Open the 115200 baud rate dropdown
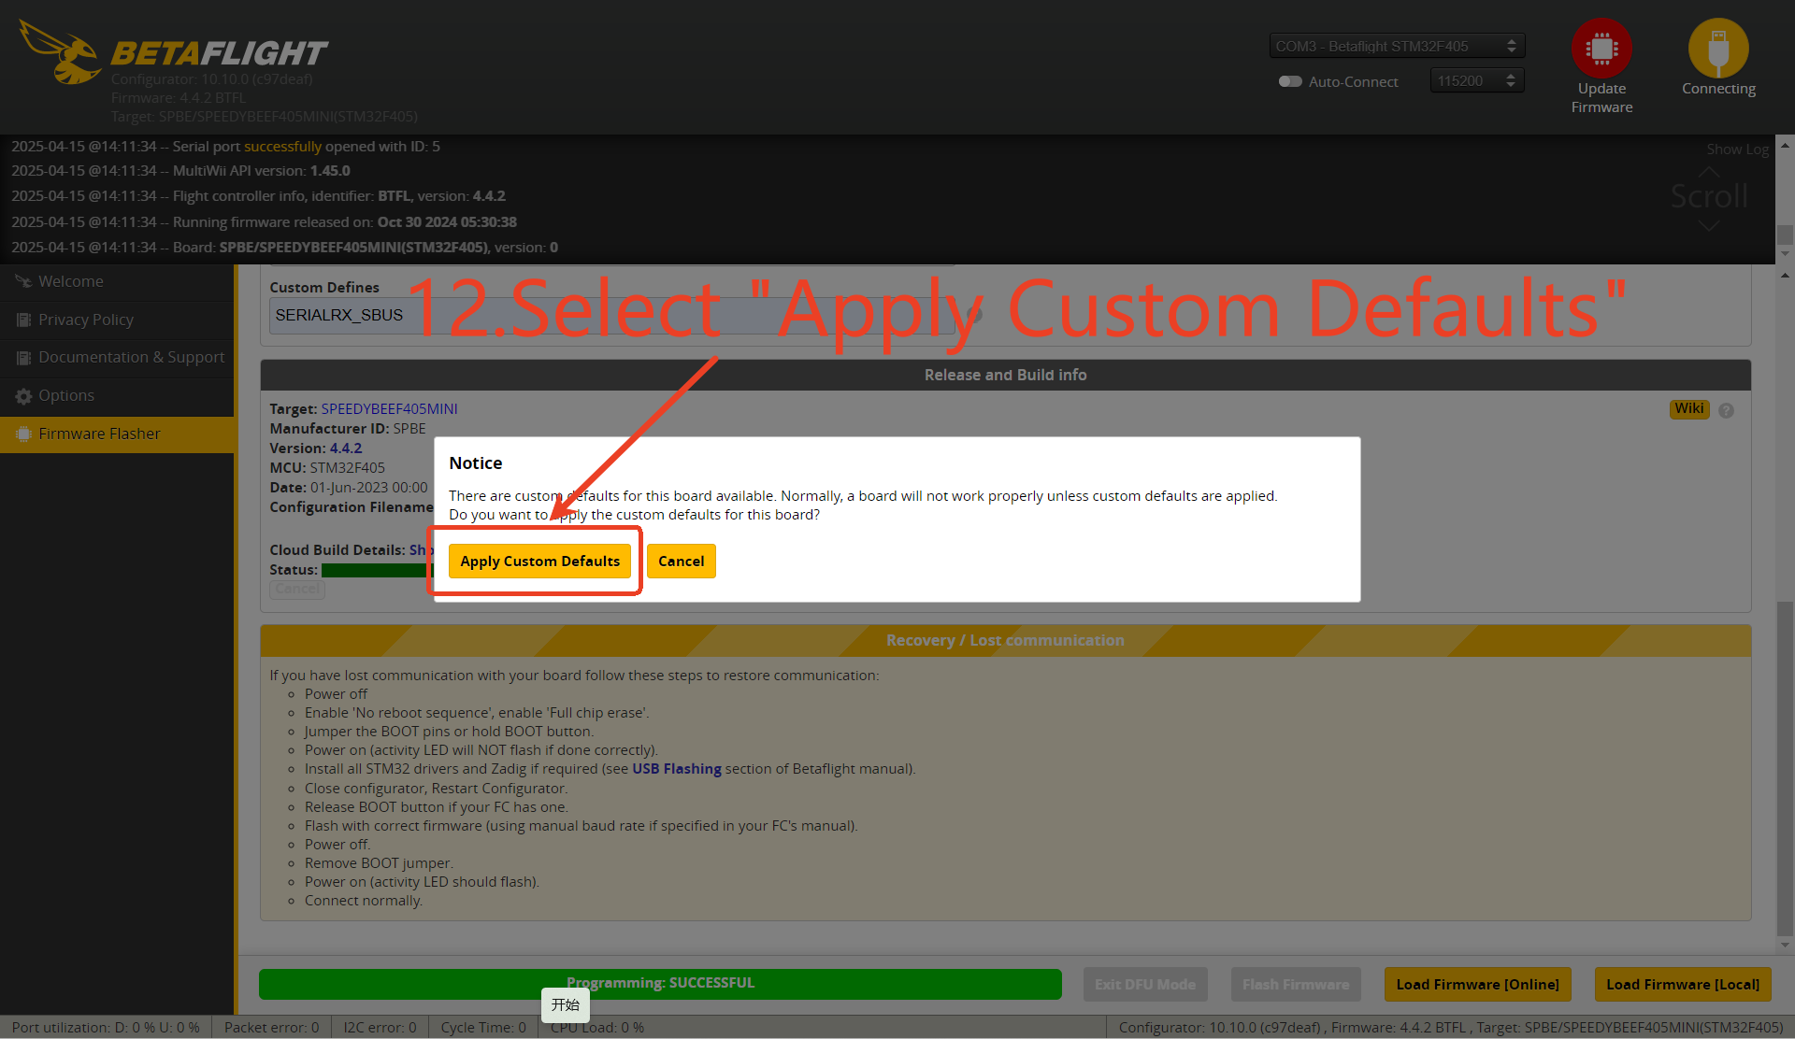 (x=1477, y=81)
